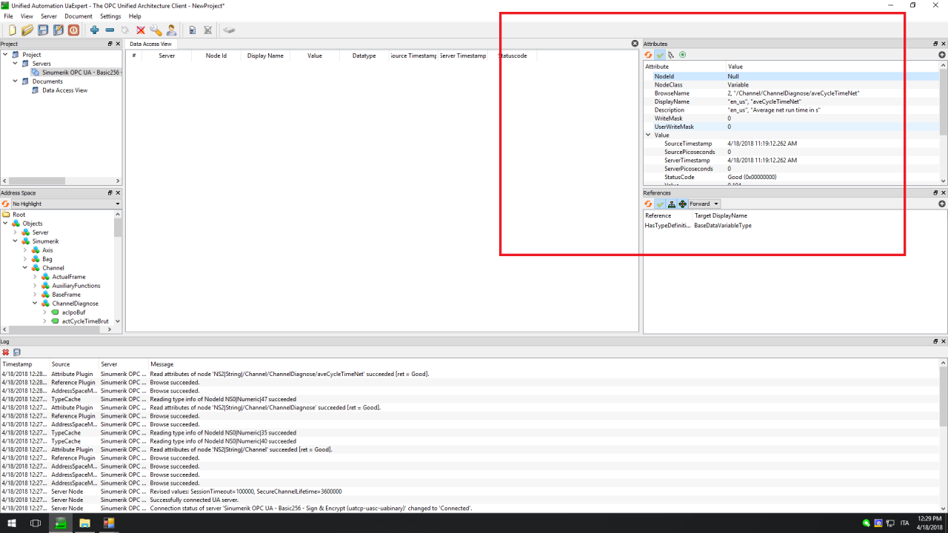The height and width of the screenshot is (533, 948).
Task: Open the Server menu
Action: pos(49,16)
